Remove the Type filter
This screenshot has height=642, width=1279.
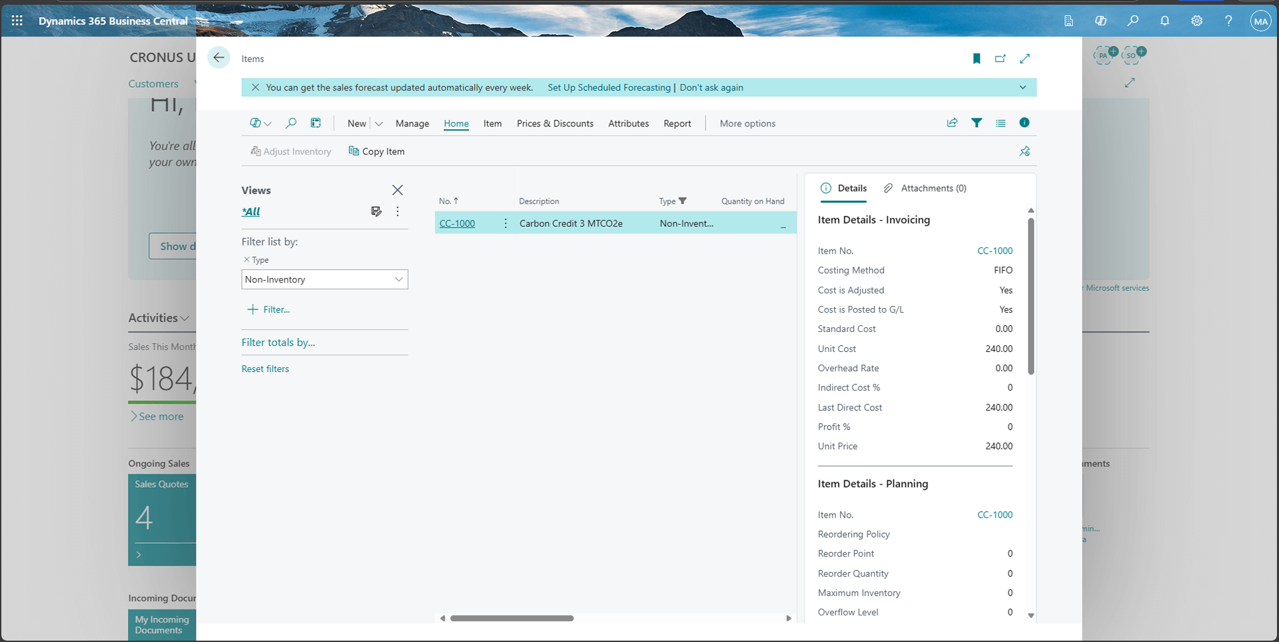point(247,259)
